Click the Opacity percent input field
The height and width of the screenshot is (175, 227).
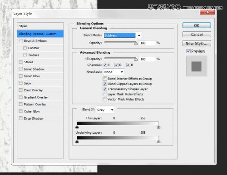147,43
